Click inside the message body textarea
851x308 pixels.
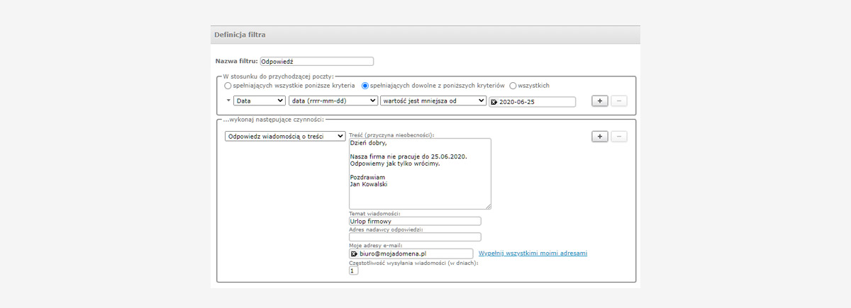point(420,173)
